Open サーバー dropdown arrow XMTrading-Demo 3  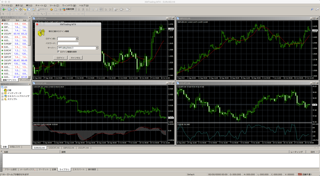tap(97, 48)
